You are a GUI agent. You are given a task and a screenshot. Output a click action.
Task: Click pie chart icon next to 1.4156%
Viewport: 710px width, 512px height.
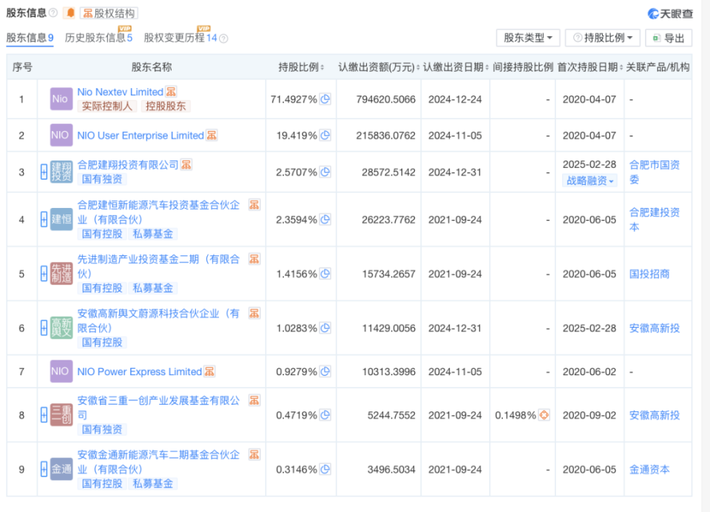click(x=325, y=274)
